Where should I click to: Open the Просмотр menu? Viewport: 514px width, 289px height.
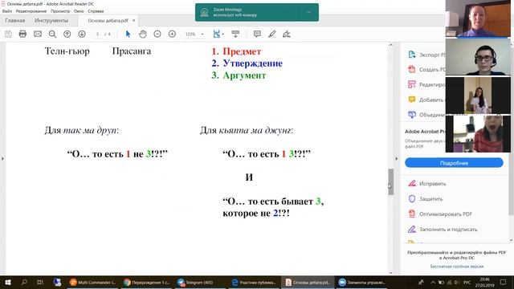point(60,11)
